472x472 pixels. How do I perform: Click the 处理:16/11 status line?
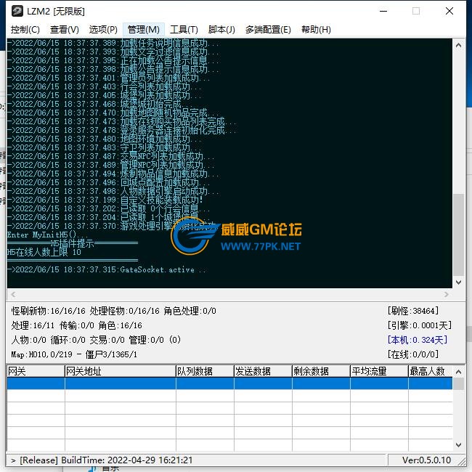tap(76, 325)
